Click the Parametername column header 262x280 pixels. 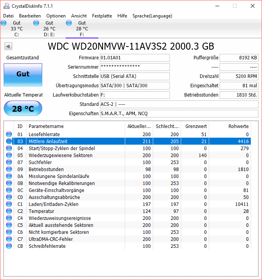(x=75, y=126)
